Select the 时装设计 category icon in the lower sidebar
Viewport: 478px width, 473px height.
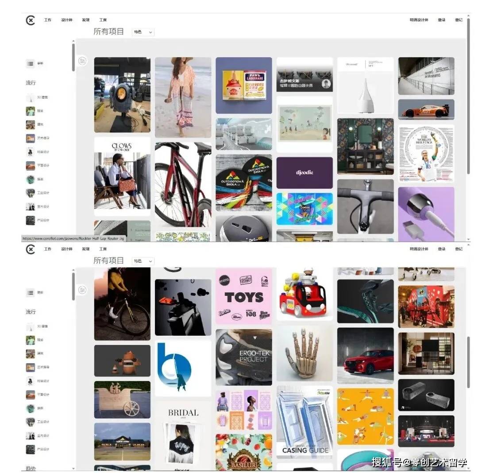pyautogui.click(x=30, y=381)
